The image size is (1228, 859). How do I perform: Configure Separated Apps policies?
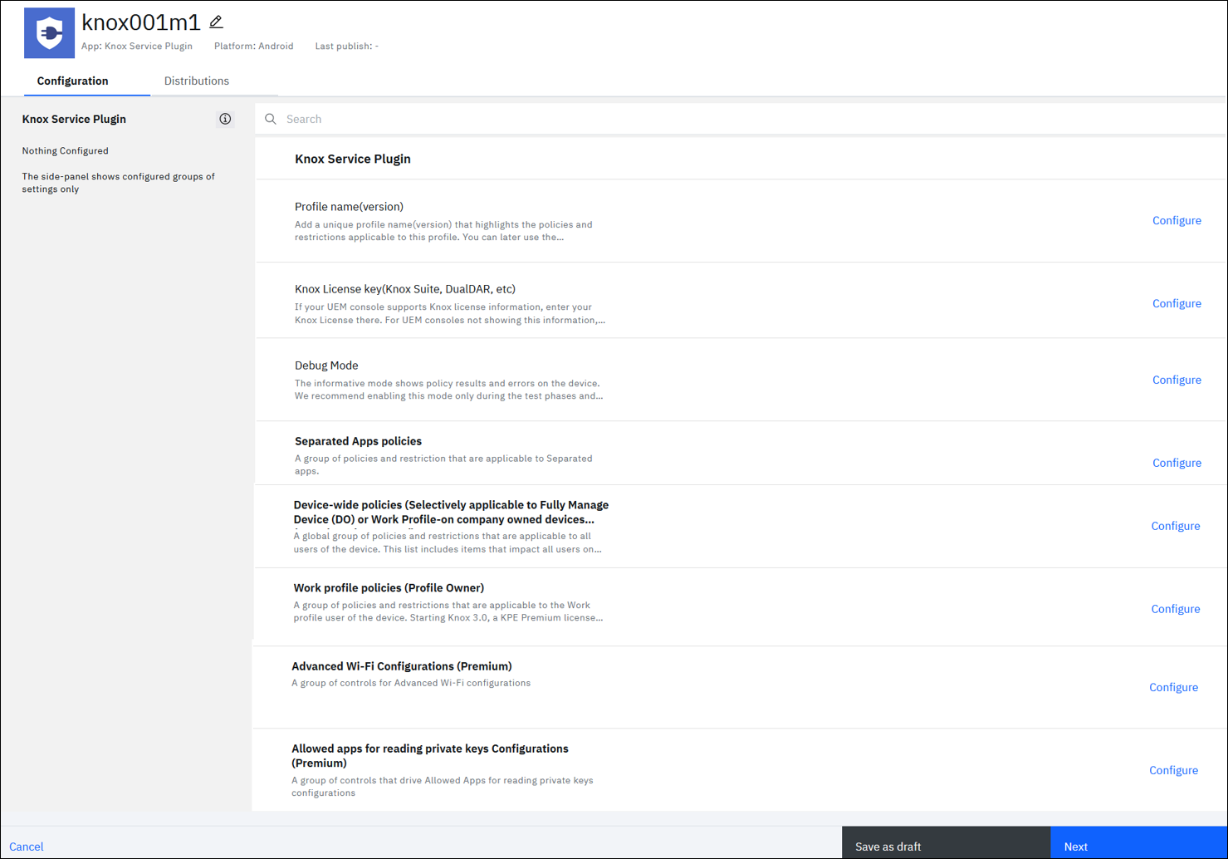1177,463
